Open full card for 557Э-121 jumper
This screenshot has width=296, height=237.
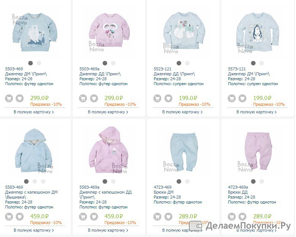[257, 112]
